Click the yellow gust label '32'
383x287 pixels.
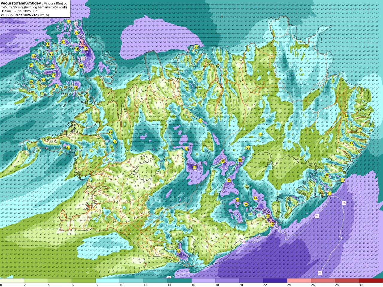click(81, 66)
